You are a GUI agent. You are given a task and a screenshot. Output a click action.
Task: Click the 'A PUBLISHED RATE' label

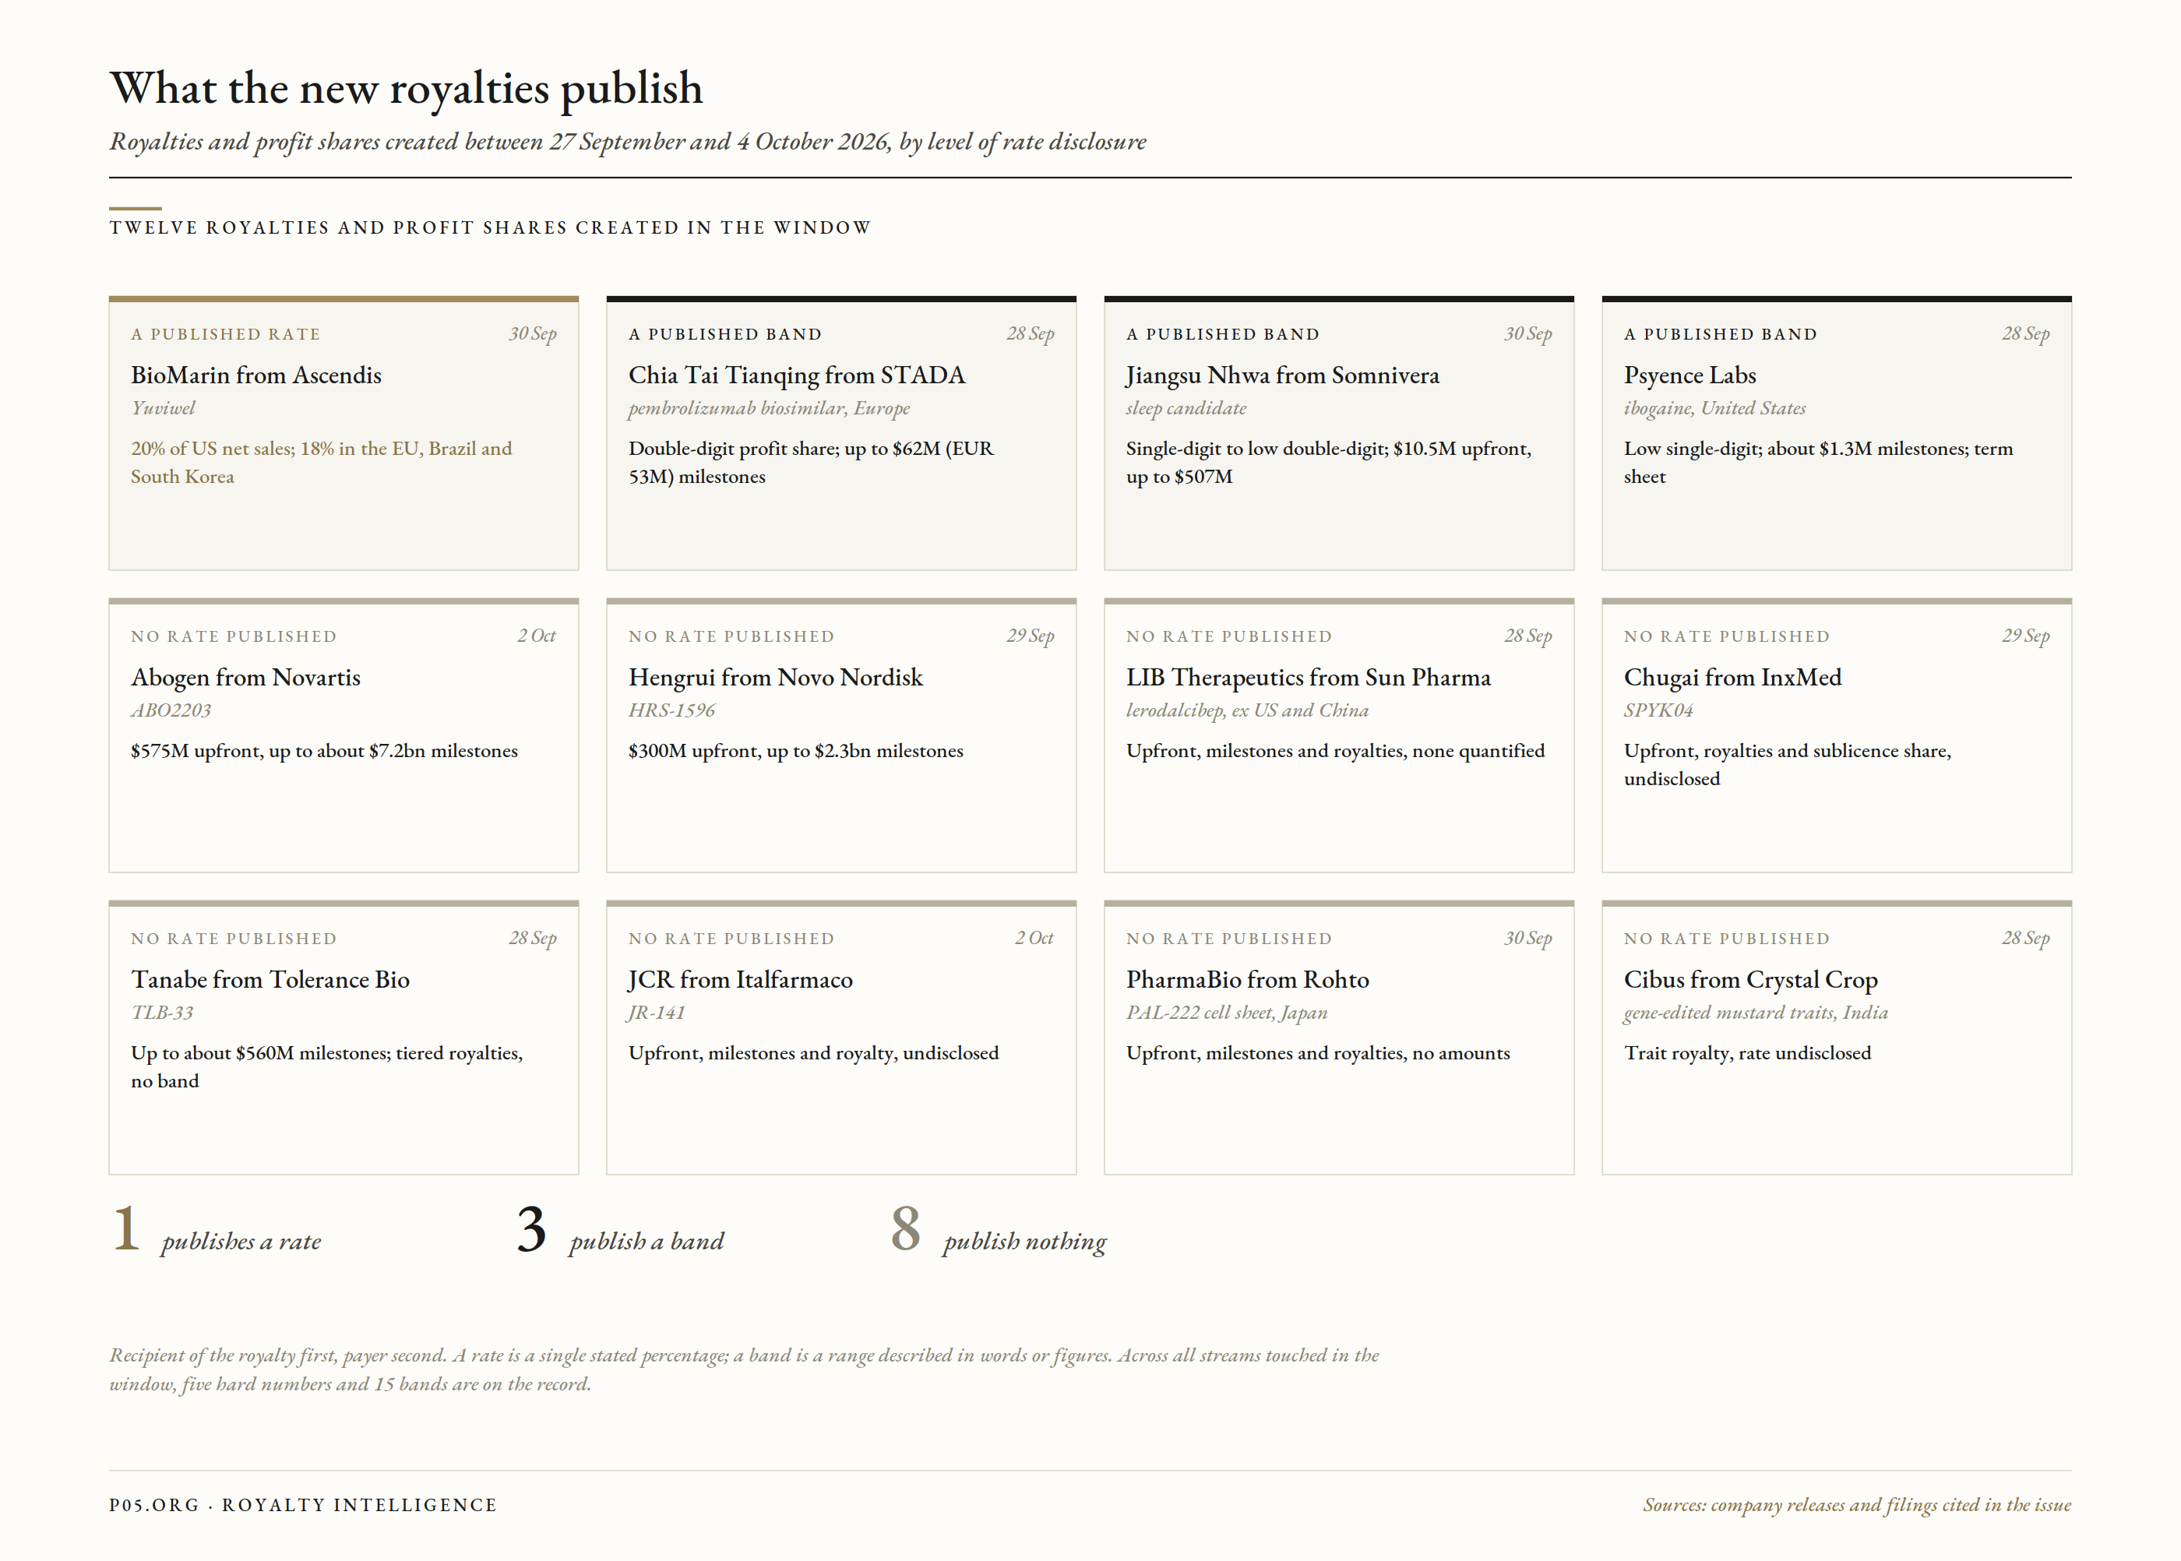226,334
